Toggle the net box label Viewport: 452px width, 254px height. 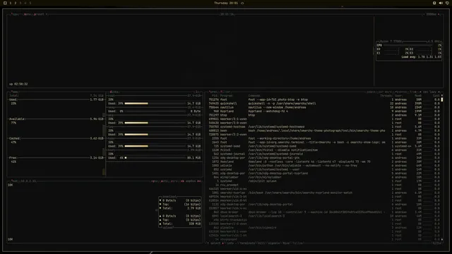14,181
